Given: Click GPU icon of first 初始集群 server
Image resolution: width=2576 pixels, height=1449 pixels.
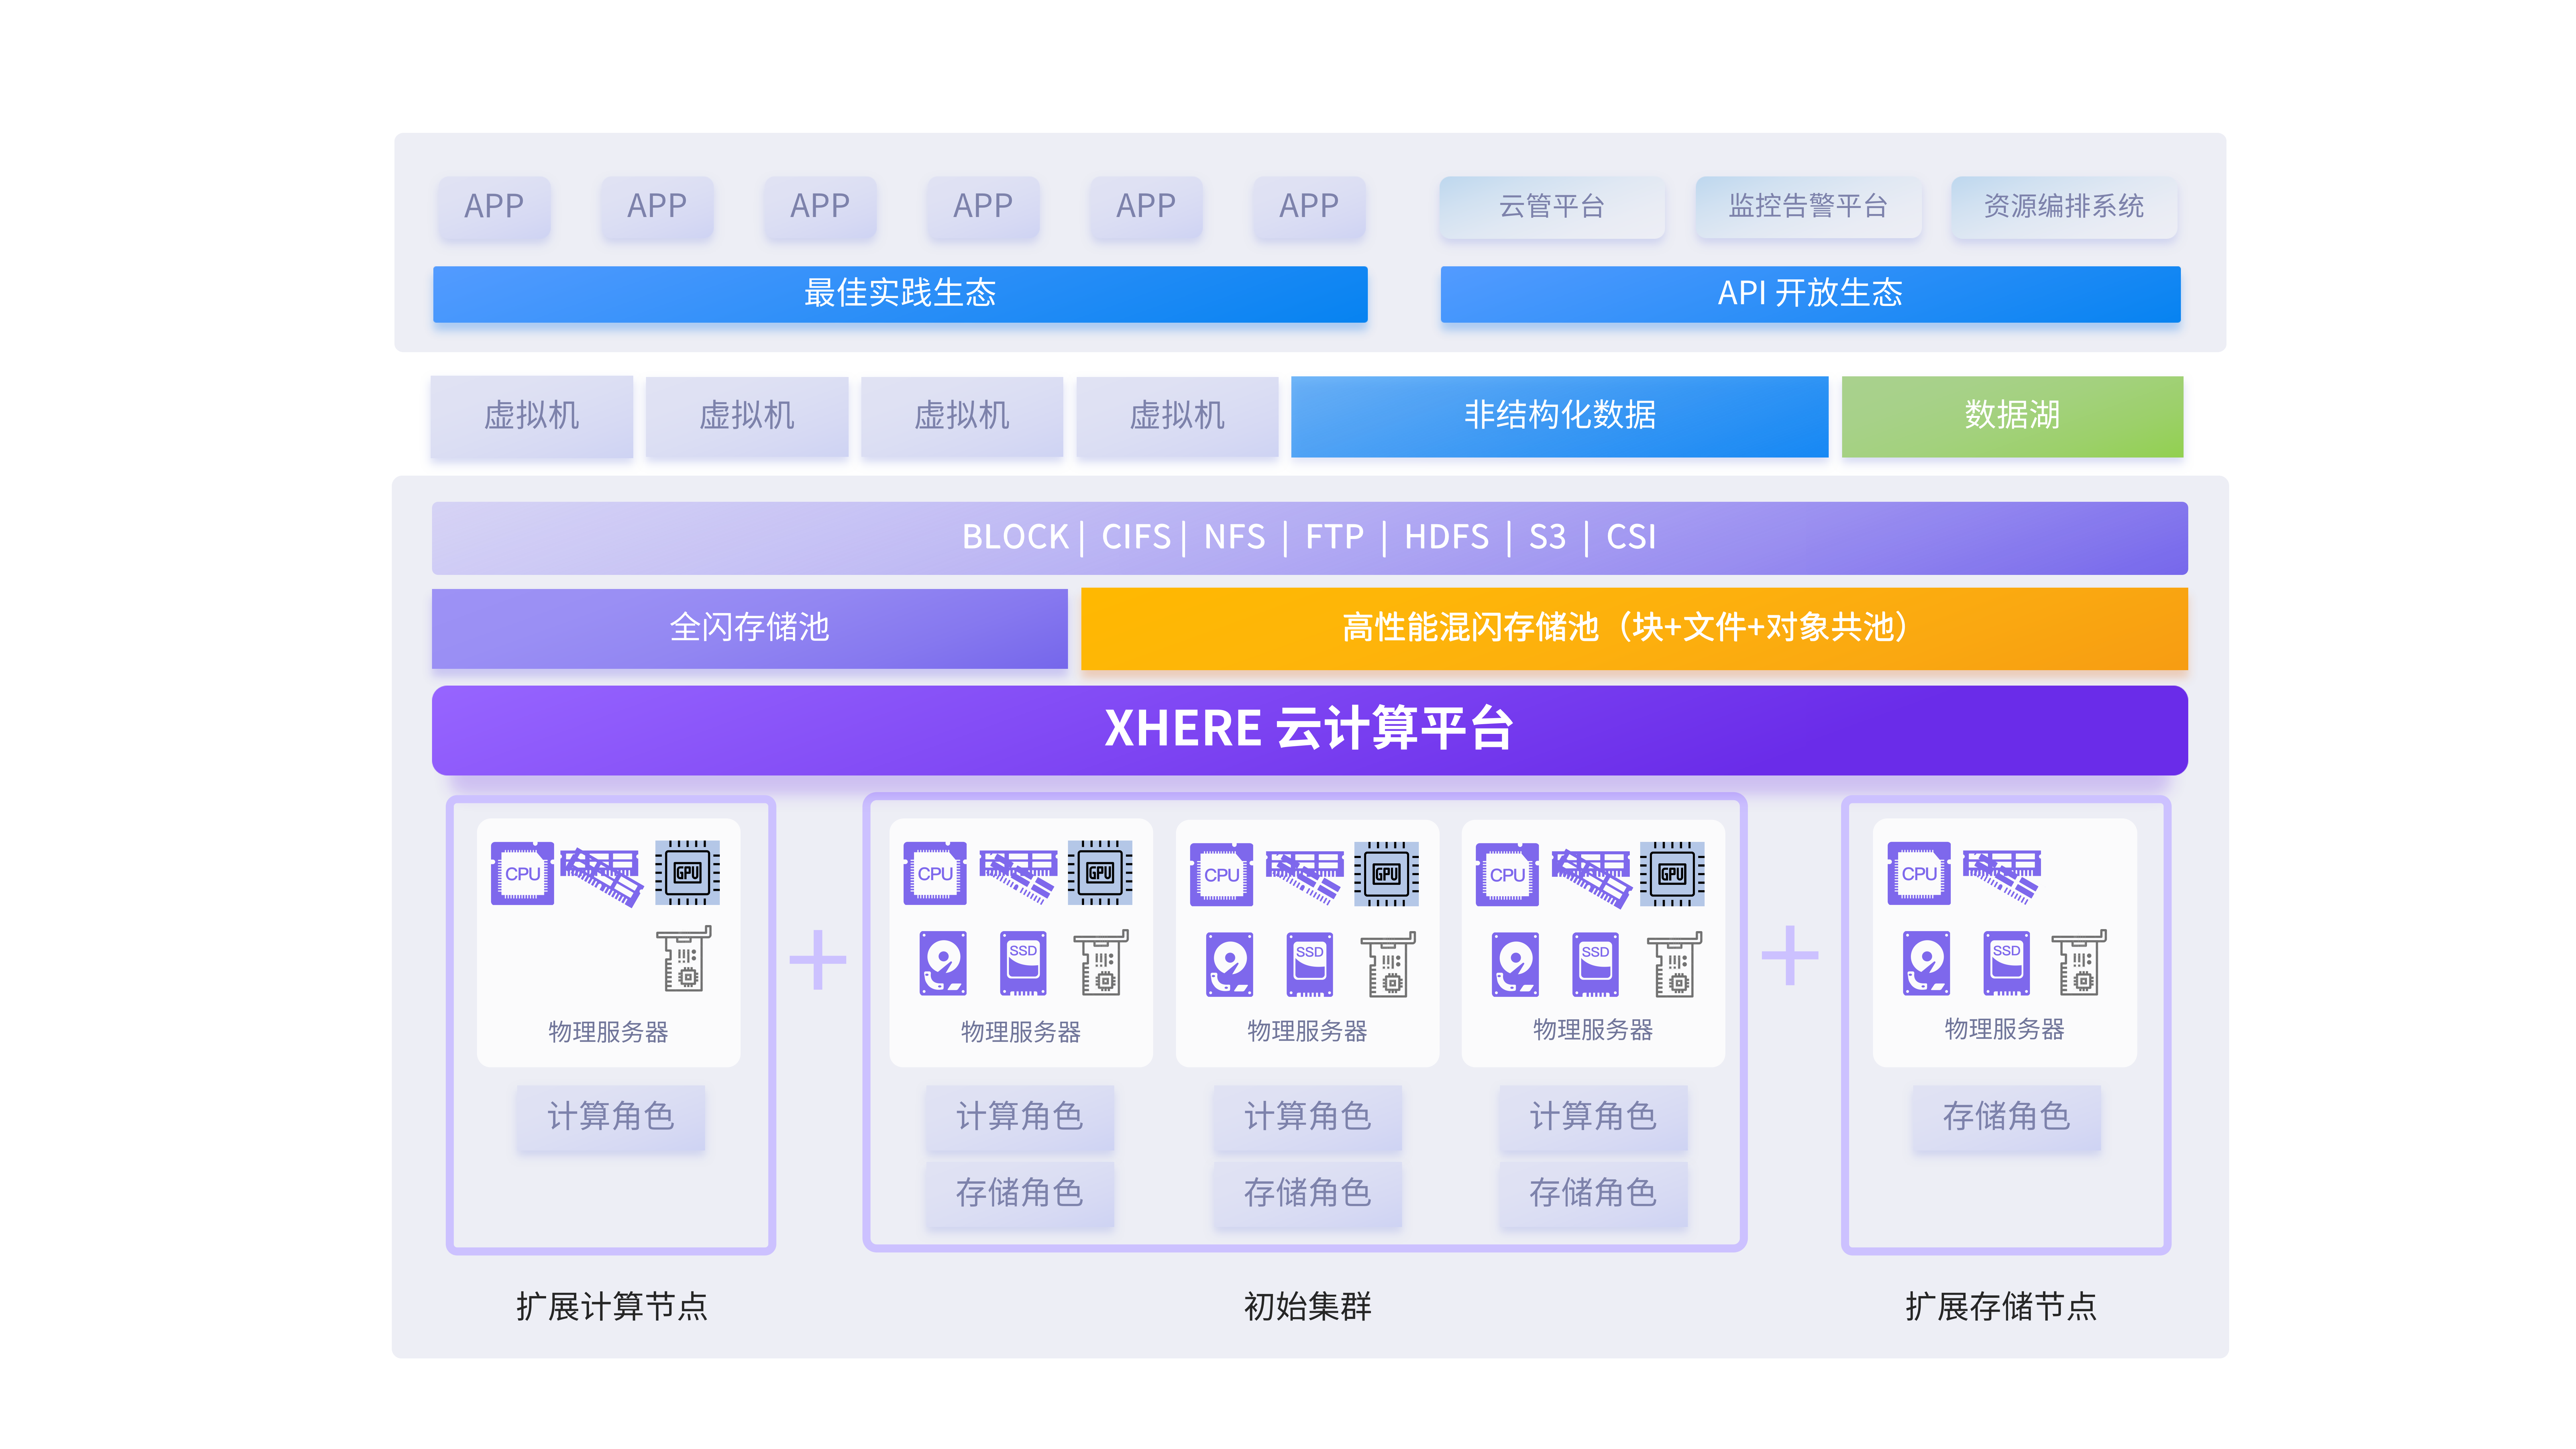Looking at the screenshot, I should coord(1100,873).
